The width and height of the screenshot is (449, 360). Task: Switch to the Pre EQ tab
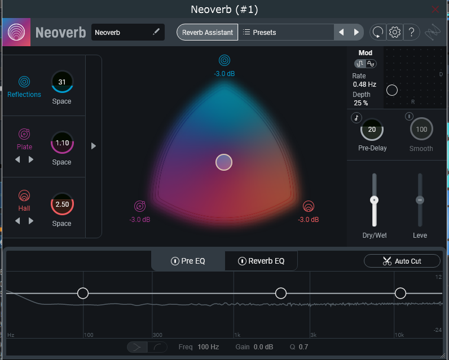pyautogui.click(x=188, y=261)
